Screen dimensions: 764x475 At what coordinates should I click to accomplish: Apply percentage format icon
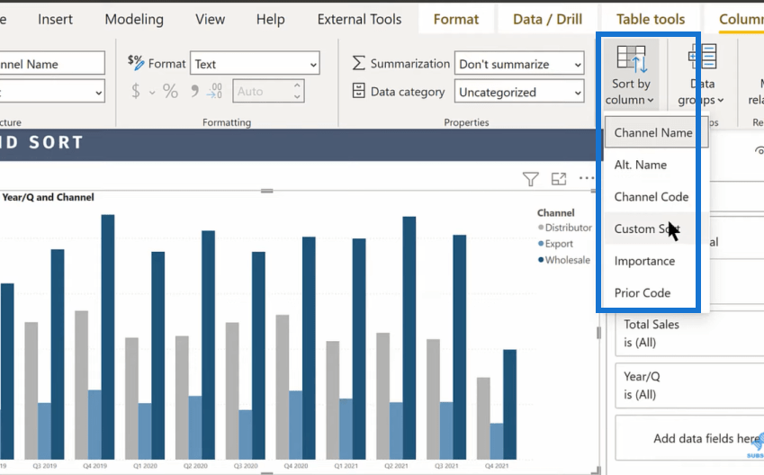pos(170,91)
